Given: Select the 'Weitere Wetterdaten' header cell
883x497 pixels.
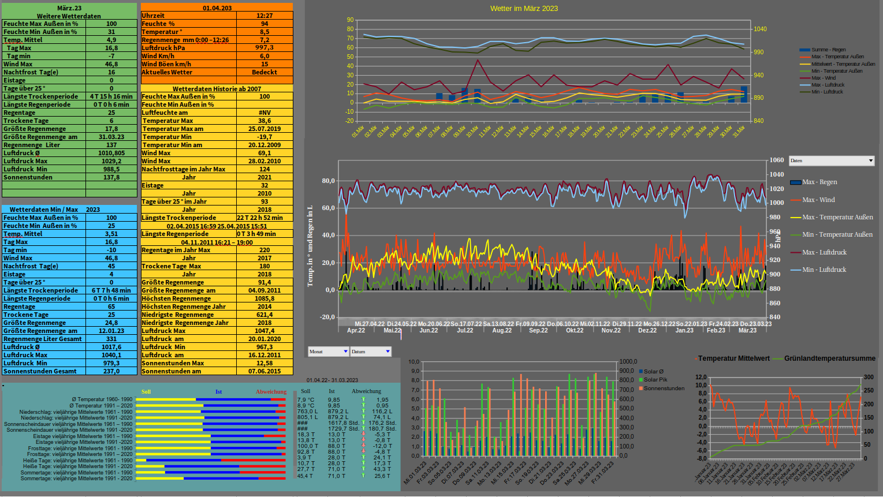Looking at the screenshot, I should coord(69,16).
